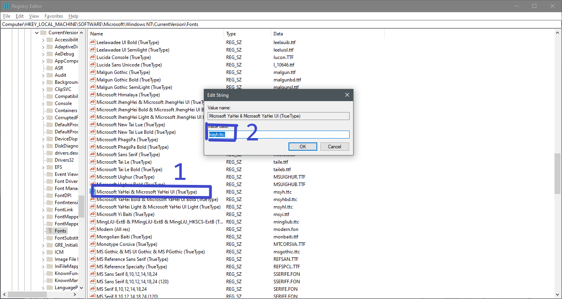Select MS Sans Serif 8,10,12,14,18,24 (120) entry

pyautogui.click(x=132, y=282)
